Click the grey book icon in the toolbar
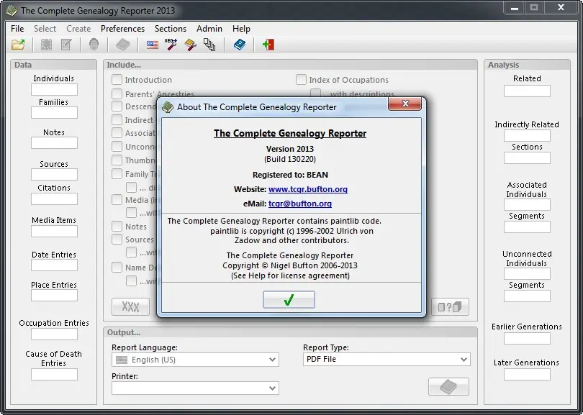The image size is (583, 415). (x=123, y=45)
